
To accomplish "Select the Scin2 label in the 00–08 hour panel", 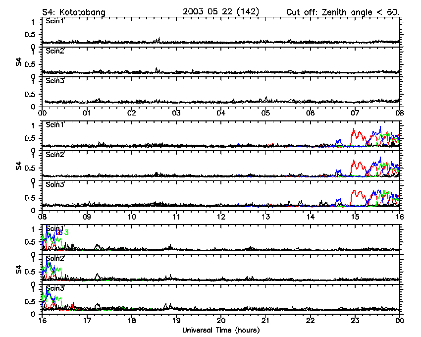I will (x=55, y=51).
